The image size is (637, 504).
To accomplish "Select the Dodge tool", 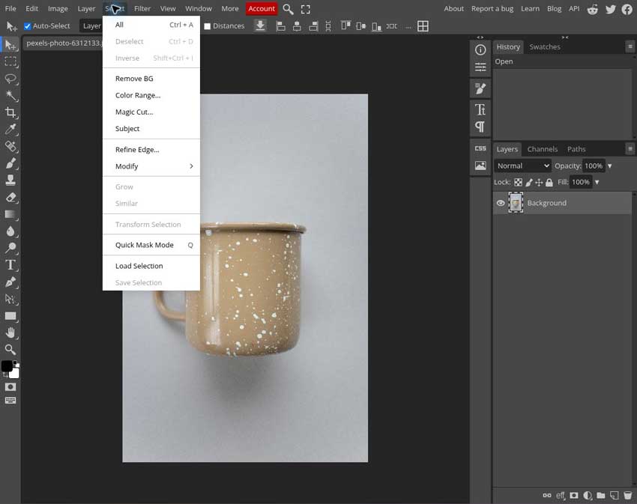I will point(10,248).
